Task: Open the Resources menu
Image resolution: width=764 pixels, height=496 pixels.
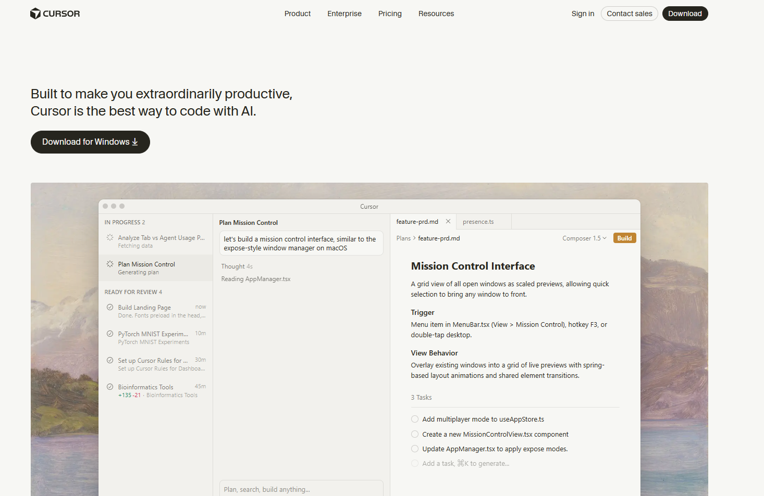Action: (436, 14)
